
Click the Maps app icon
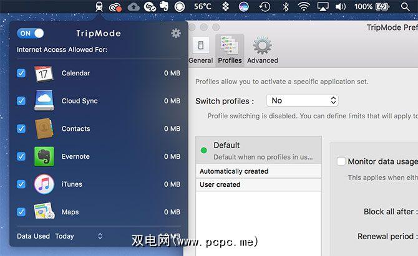click(44, 211)
